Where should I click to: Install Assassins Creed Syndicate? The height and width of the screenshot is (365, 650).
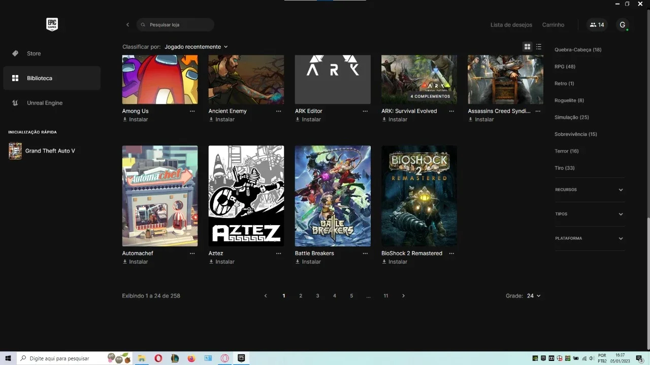click(481, 120)
